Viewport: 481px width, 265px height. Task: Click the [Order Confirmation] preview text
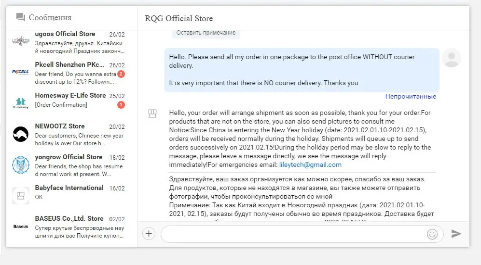pyautogui.click(x=61, y=105)
